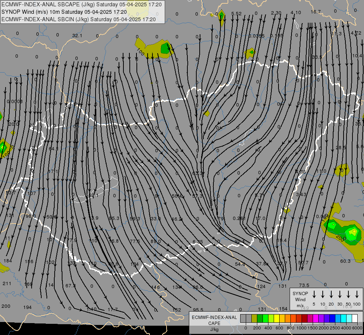Click the 5.52 value on the map

(236, 13)
